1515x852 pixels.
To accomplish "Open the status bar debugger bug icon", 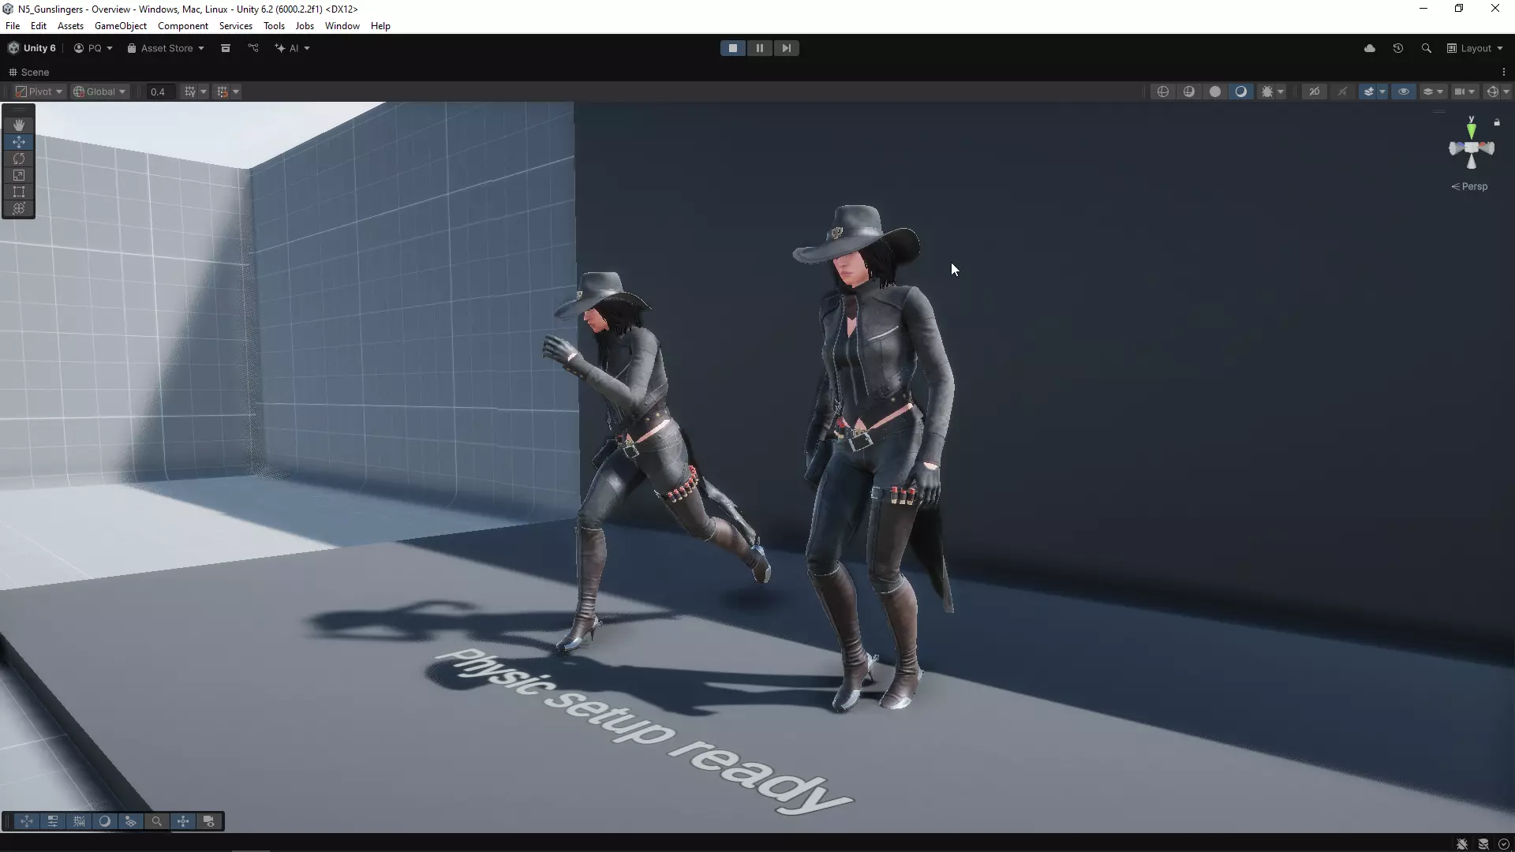I will coord(1462,844).
